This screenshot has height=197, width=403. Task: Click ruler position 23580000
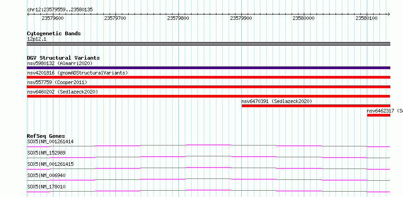coord(304,18)
